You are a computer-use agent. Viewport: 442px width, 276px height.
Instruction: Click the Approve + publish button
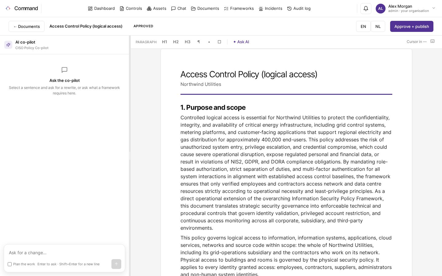point(412,26)
